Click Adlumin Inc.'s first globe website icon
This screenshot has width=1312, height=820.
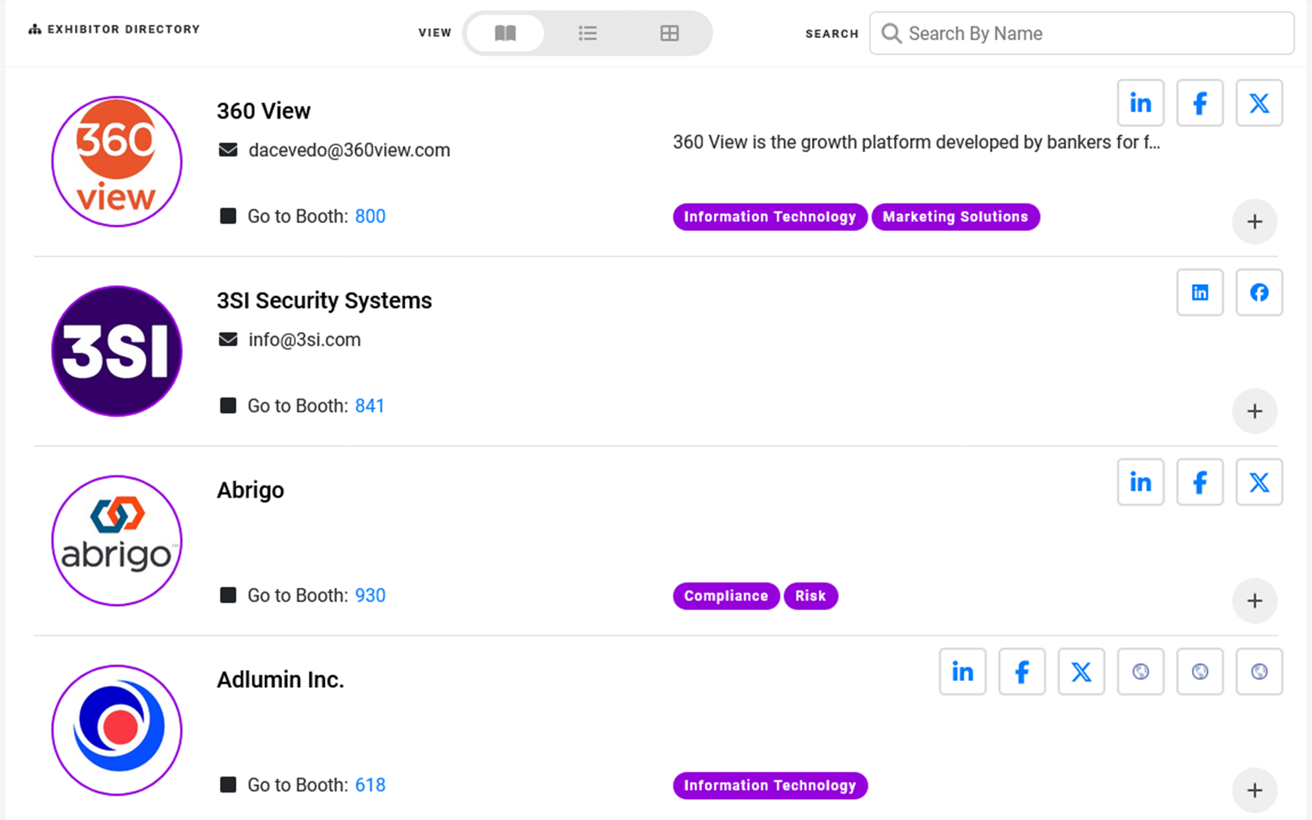(x=1140, y=672)
